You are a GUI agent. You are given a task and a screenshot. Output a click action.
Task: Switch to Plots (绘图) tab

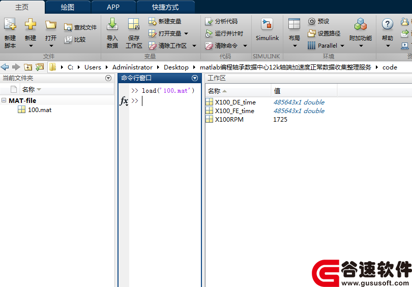68,7
